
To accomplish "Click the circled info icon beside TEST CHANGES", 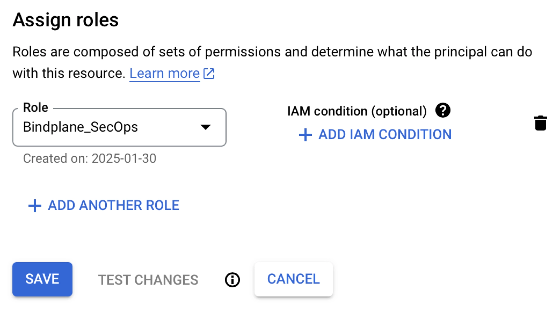I will tap(232, 279).
